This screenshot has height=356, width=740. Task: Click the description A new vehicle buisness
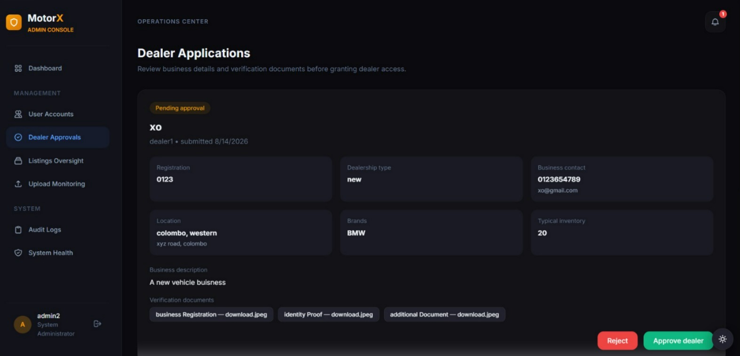click(x=188, y=282)
